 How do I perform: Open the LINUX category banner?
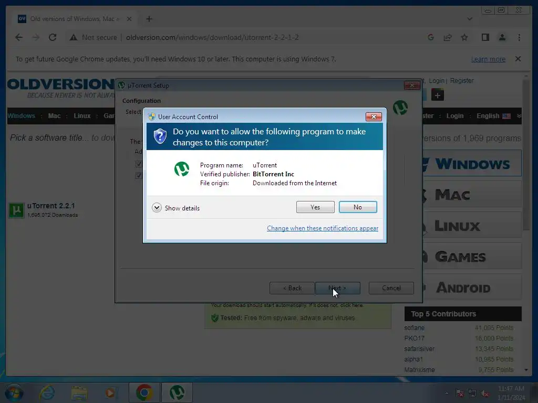point(472,225)
